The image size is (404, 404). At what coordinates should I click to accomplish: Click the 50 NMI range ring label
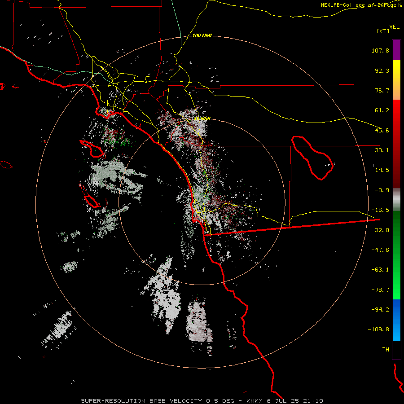click(202, 119)
